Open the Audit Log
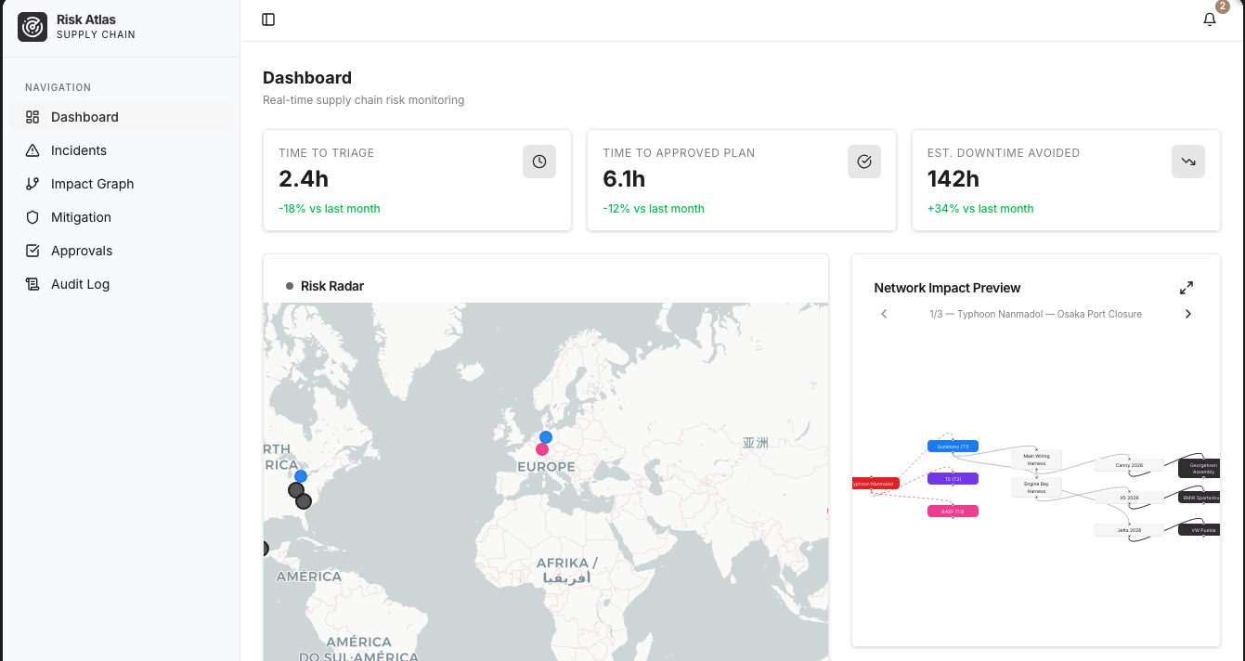Viewport: 1245px width, 661px height. 82,283
